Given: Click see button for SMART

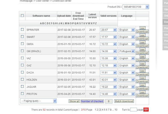Looking at the screenshot, I should coord(142,35).
